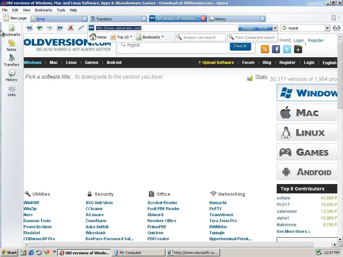This screenshot has width=343, height=257.
Task: Click the Find it search button
Action: pyautogui.click(x=241, y=46)
